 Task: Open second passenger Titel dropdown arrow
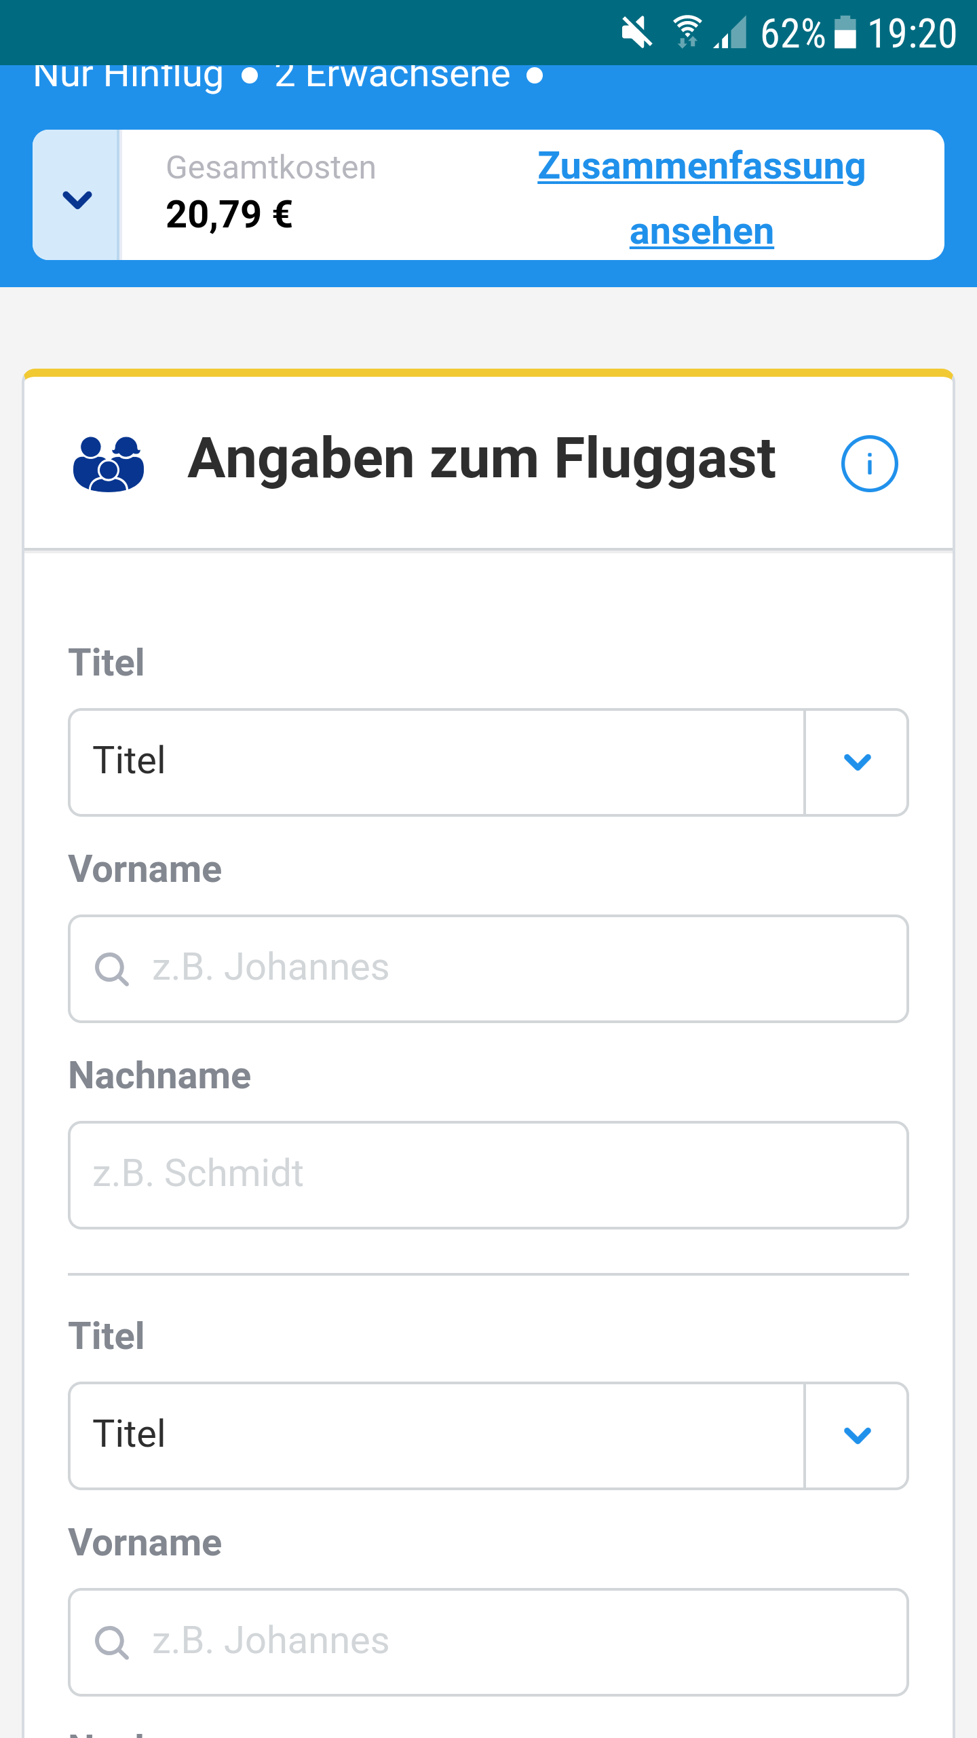click(857, 1436)
